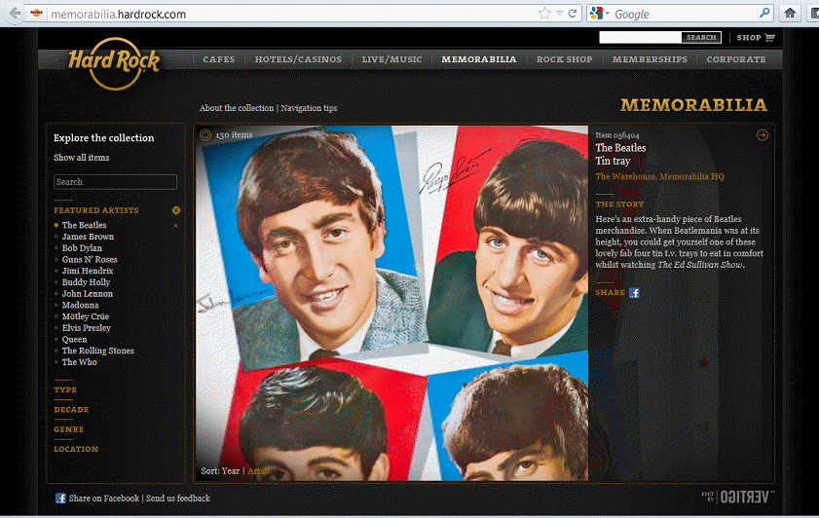Click the collection Search field in sidebar

[115, 182]
